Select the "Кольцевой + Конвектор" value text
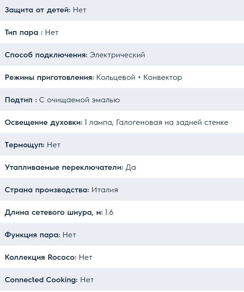Image resolution: width=244 pixels, height=292 pixels. coord(139,78)
